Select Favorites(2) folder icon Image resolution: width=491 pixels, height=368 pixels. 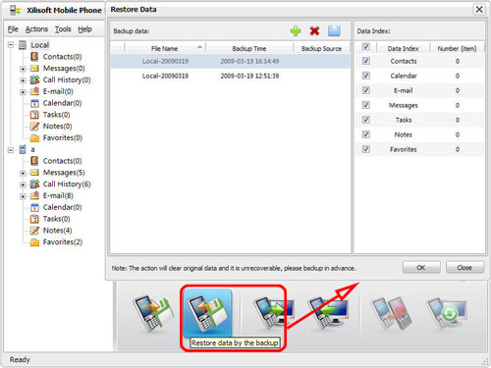pyautogui.click(x=34, y=242)
